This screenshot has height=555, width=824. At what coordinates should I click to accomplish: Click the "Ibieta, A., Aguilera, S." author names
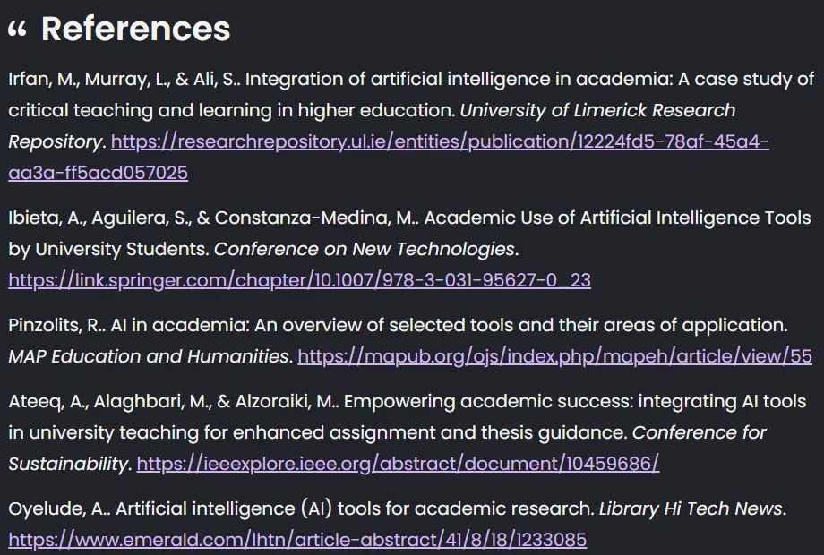pyautogui.click(x=97, y=218)
